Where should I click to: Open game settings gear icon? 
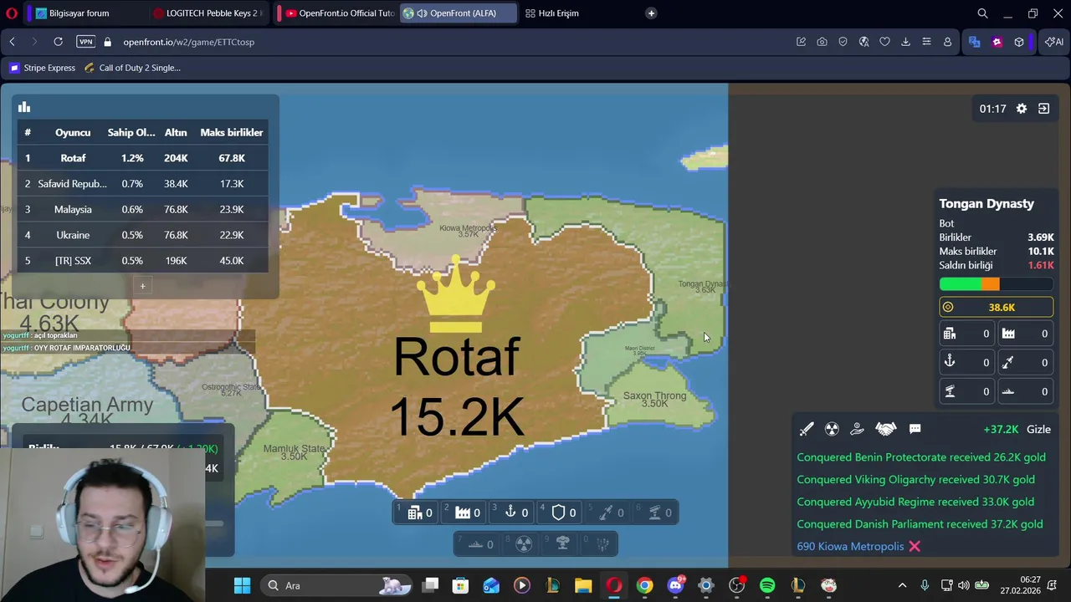coord(1022,109)
